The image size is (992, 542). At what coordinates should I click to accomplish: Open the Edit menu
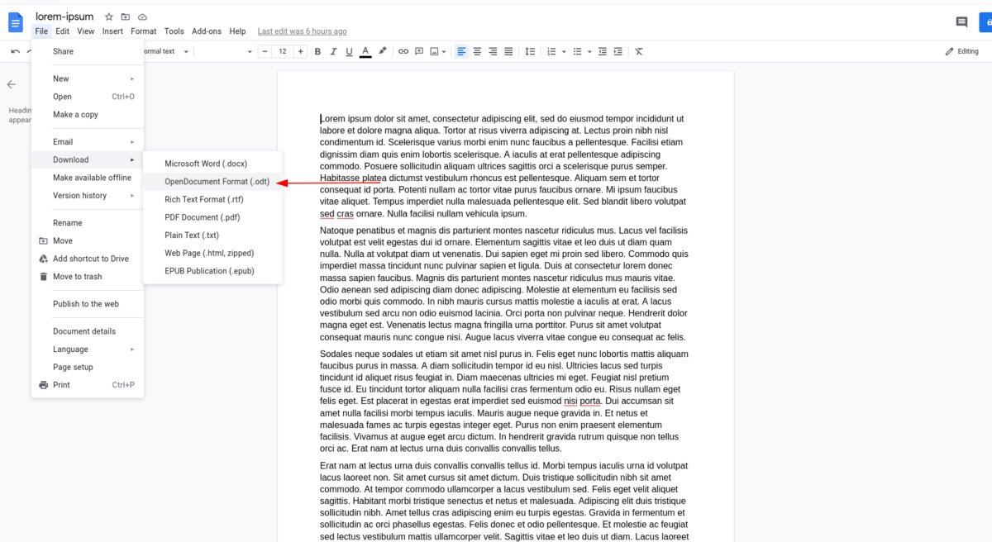tap(62, 31)
